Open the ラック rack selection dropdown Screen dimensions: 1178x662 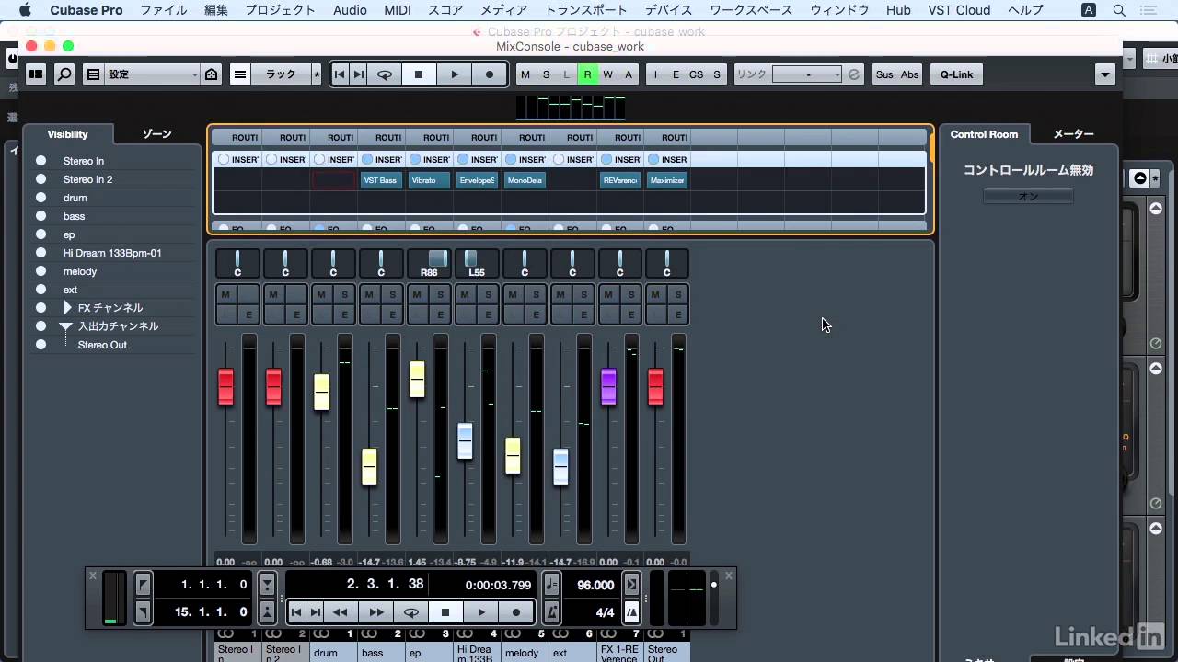pyautogui.click(x=281, y=74)
